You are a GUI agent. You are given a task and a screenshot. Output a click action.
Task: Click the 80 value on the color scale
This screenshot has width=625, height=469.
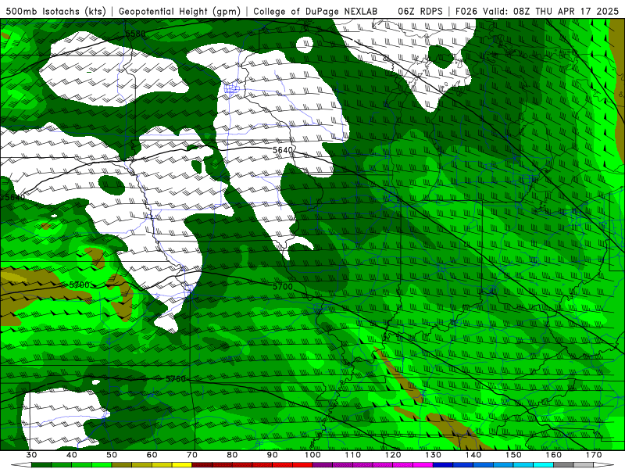pyautogui.click(x=232, y=455)
